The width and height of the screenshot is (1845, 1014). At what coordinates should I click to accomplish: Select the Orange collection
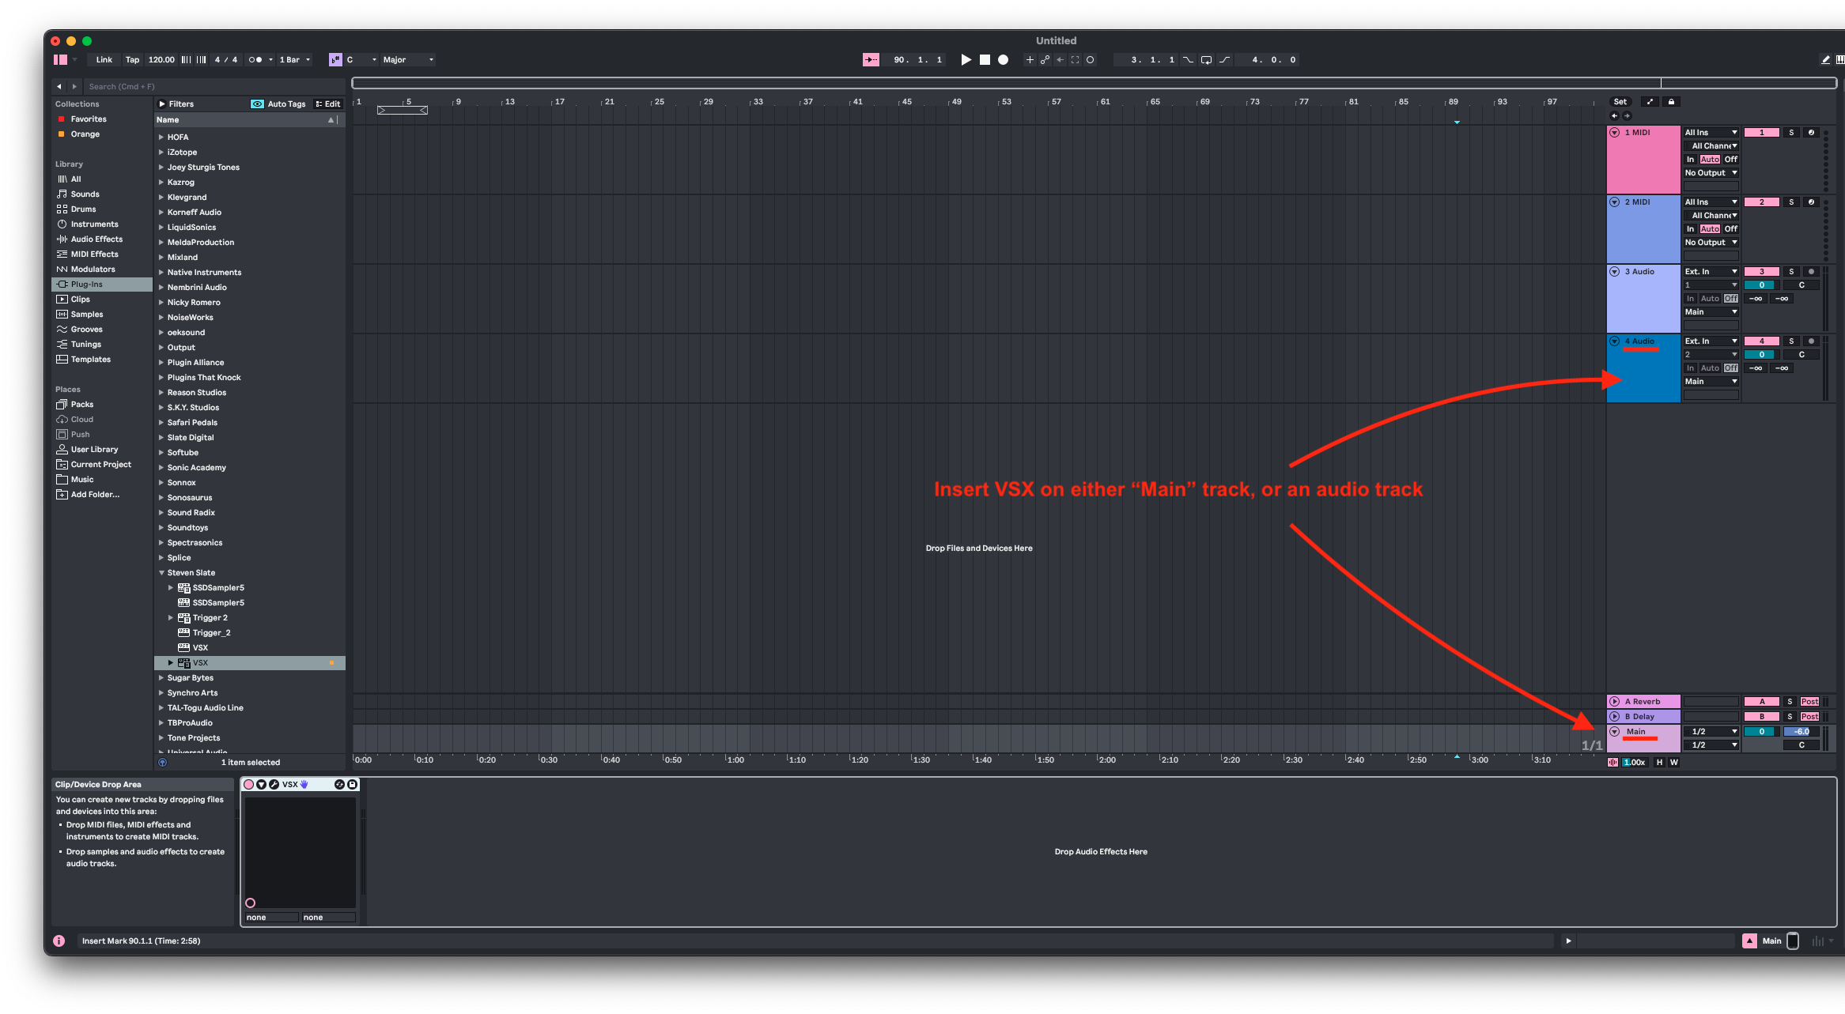(x=85, y=134)
